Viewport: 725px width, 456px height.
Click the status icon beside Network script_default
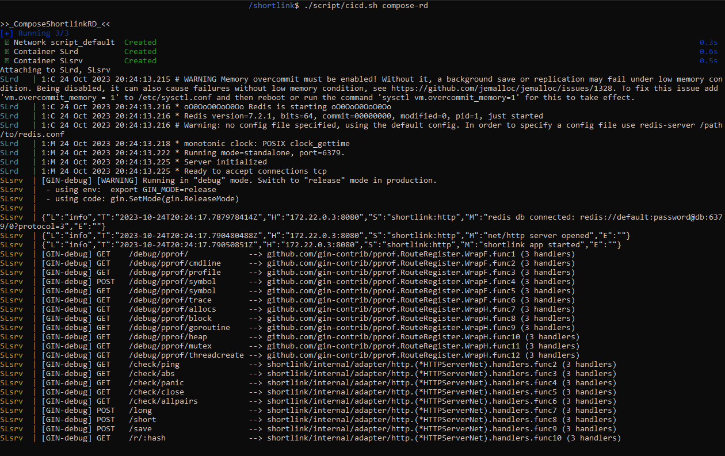[7, 43]
